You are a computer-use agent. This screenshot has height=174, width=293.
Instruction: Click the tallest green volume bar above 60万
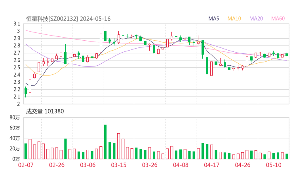pos(105,142)
